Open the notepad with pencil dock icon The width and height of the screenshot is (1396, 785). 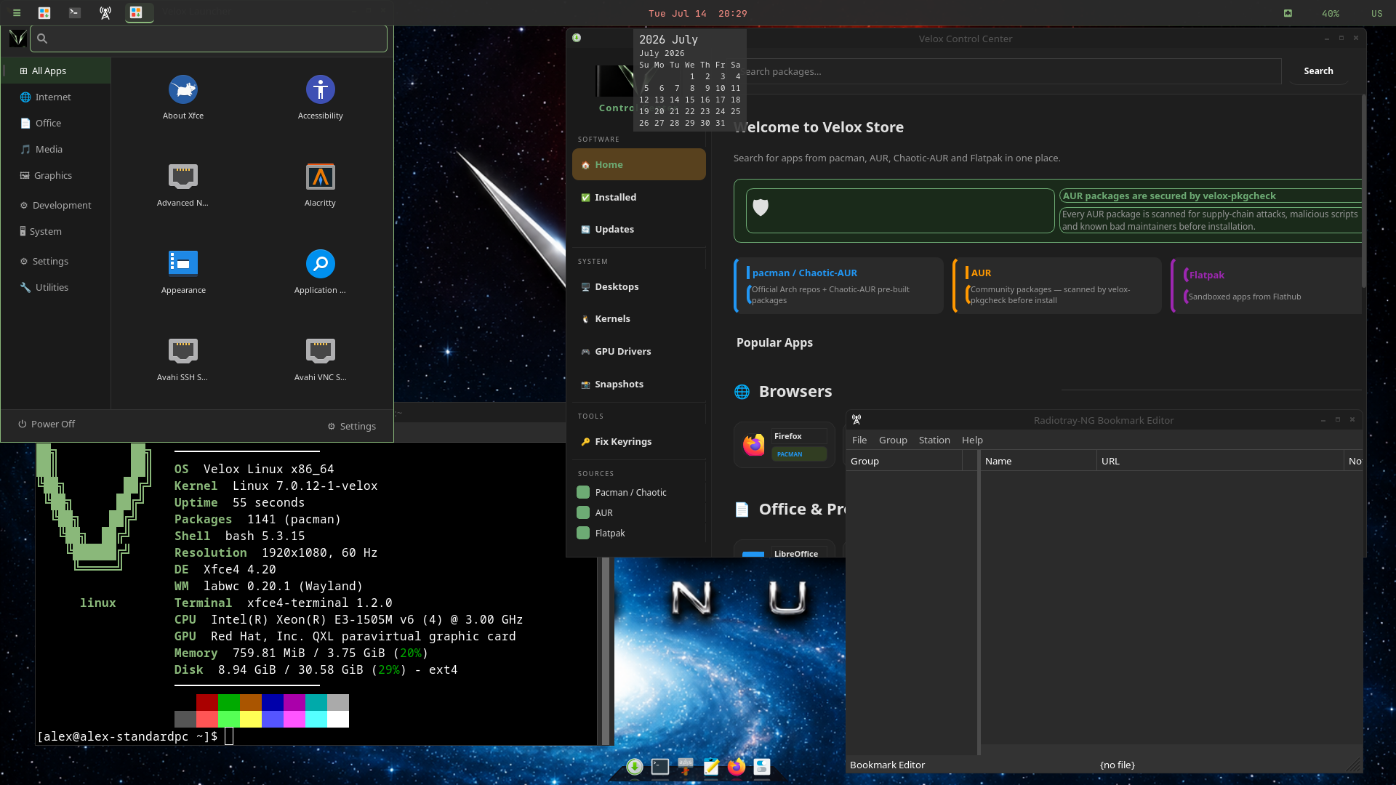tap(711, 767)
